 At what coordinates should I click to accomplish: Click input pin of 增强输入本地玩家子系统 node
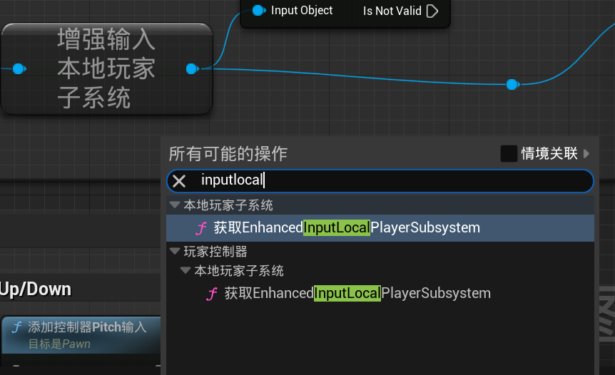19,69
